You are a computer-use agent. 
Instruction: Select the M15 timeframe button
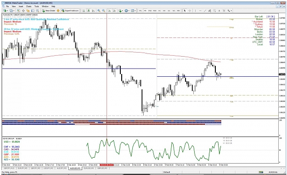[150, 11]
